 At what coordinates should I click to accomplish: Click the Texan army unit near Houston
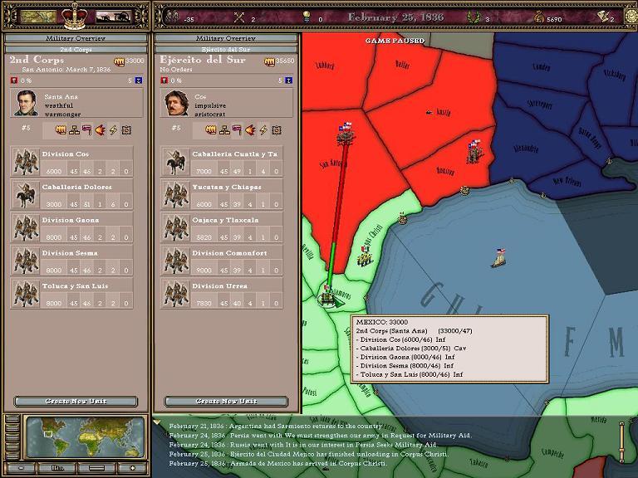point(474,152)
